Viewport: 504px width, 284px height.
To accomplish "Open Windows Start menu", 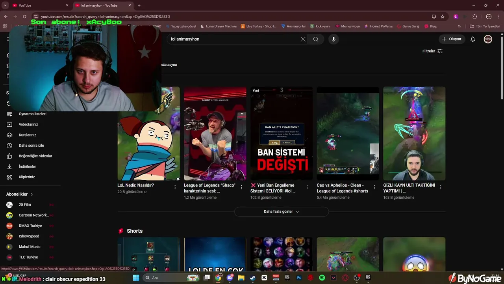I will pos(136,278).
